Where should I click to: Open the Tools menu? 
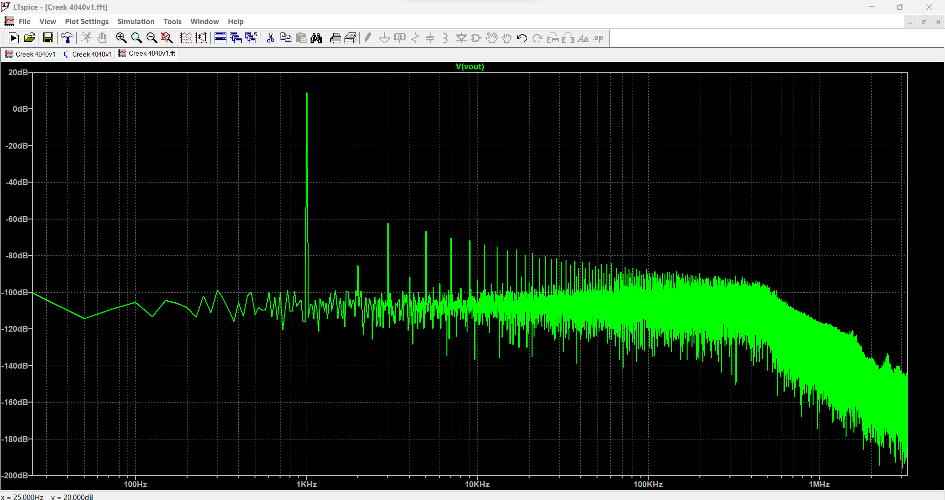click(172, 21)
